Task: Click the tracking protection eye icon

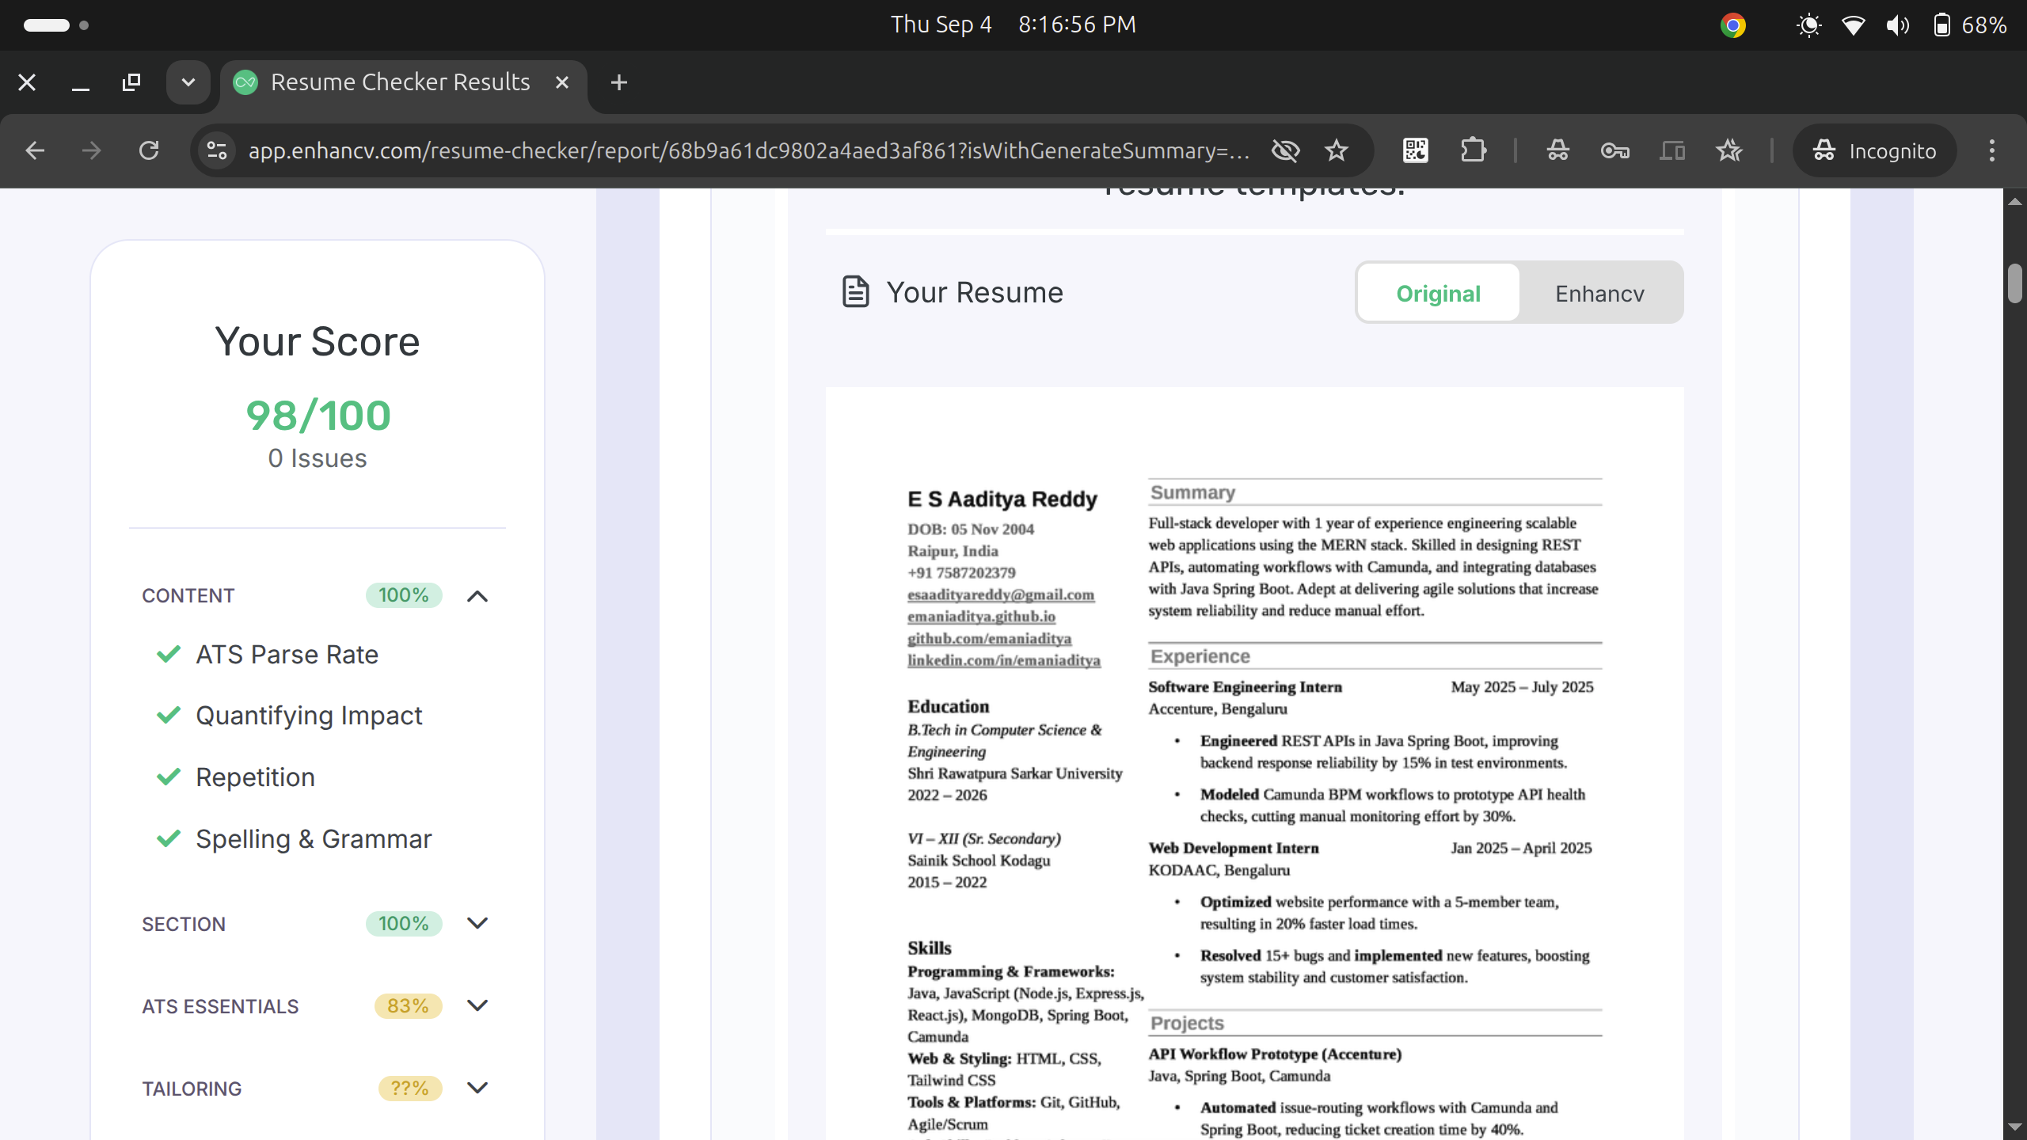Action: 1285,150
